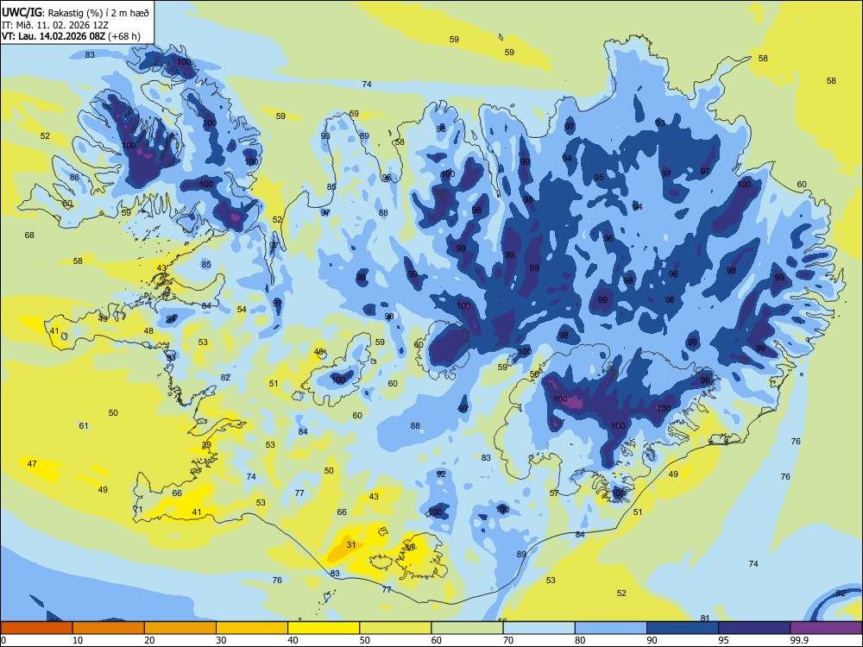Click the '81' humidity value on the map
863x647 pixels.
coord(705,618)
